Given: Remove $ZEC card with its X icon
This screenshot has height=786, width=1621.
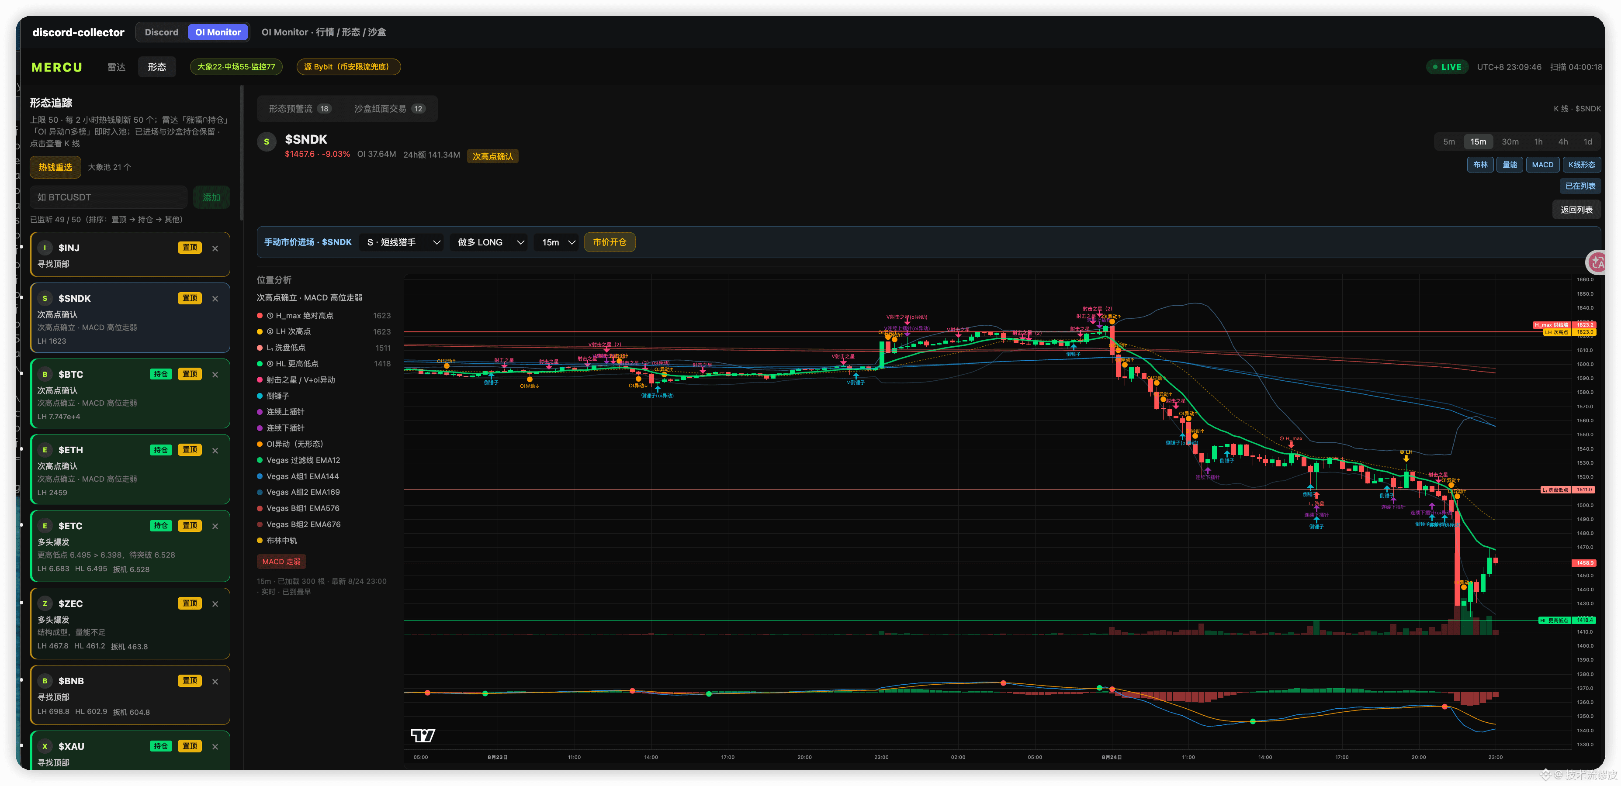Looking at the screenshot, I should [x=215, y=603].
